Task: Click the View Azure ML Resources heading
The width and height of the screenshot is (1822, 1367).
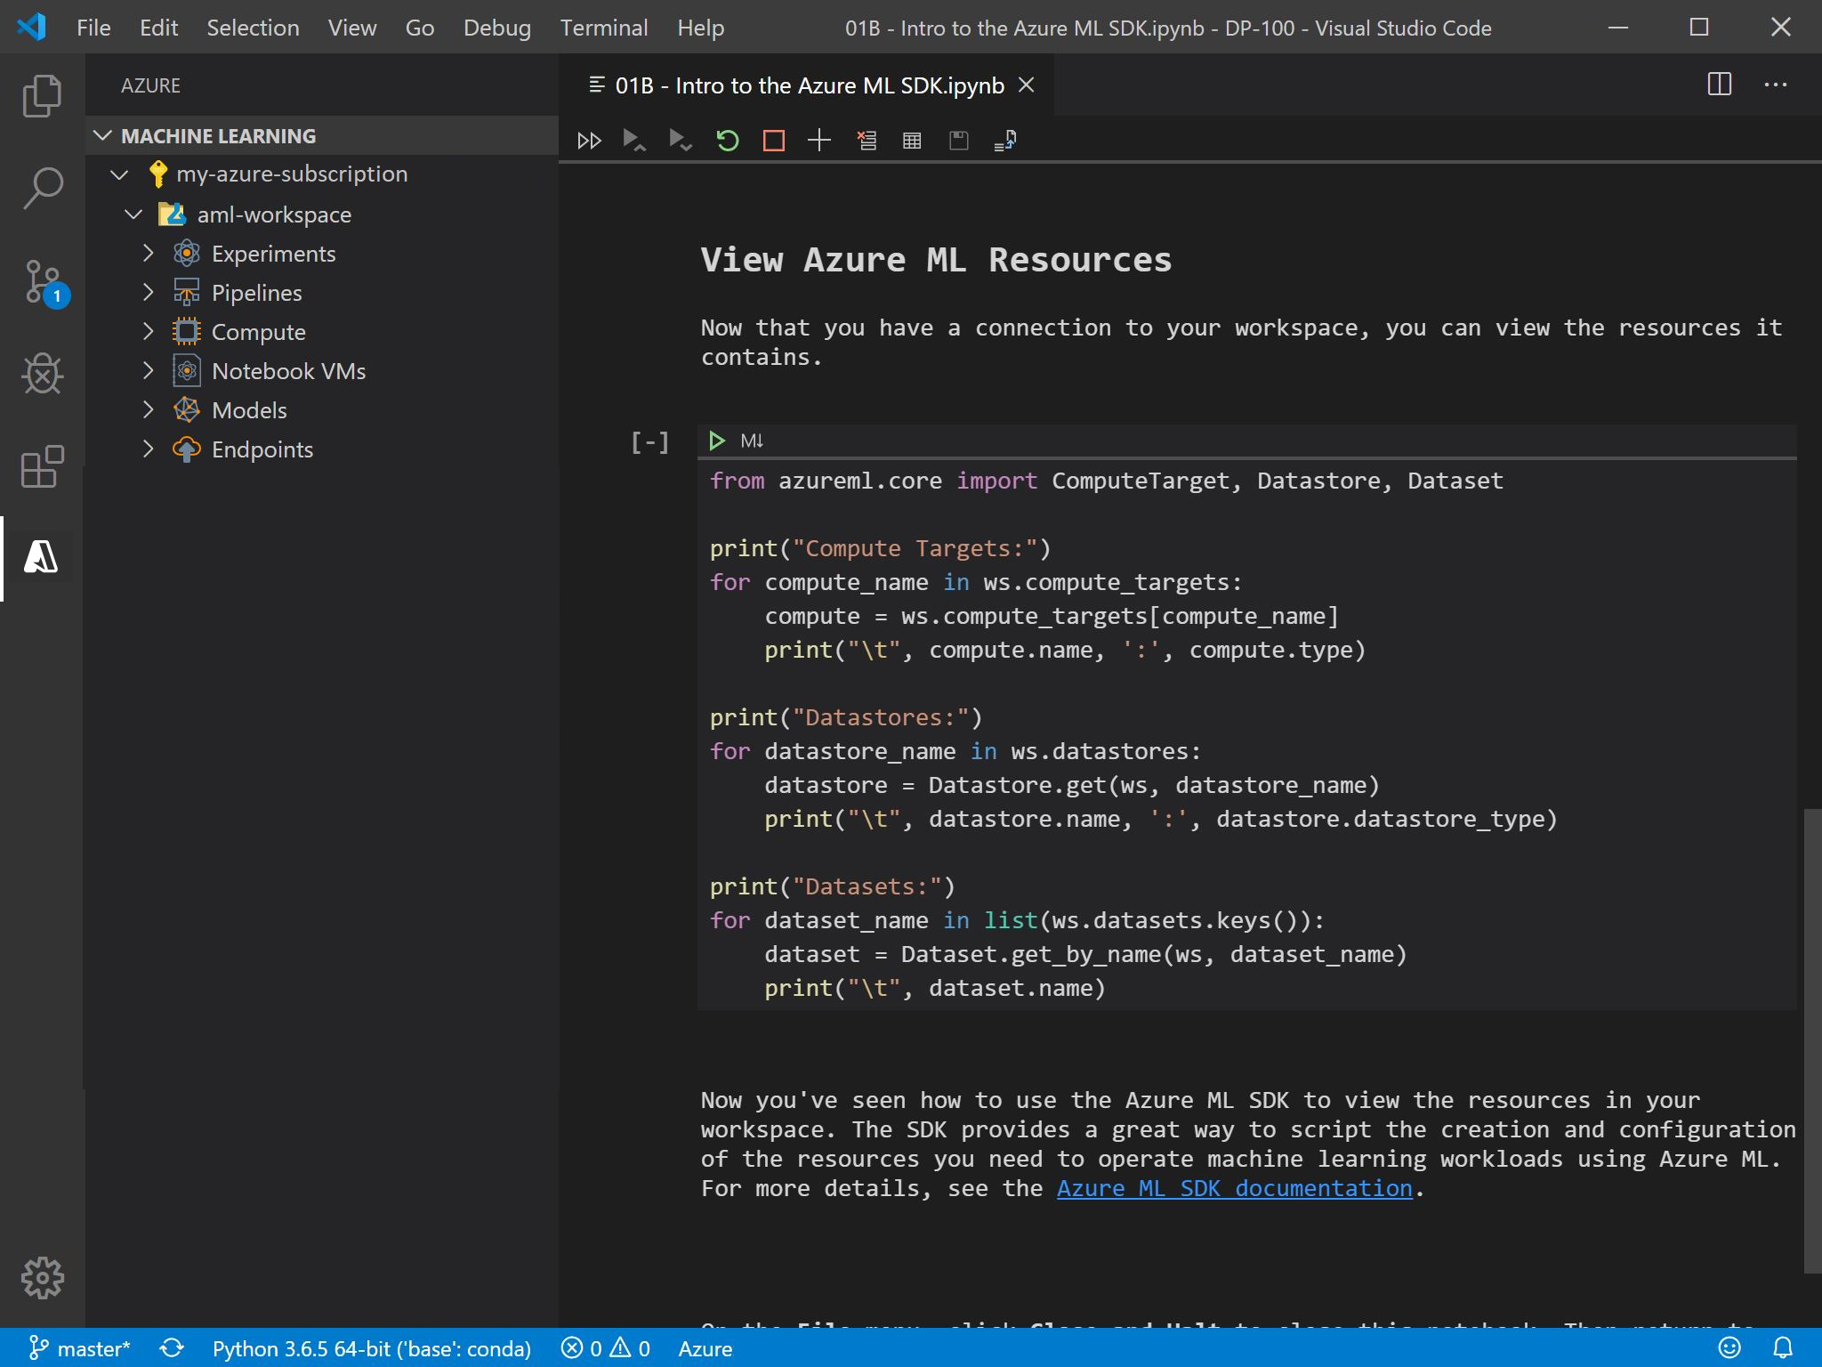Action: pos(936,259)
